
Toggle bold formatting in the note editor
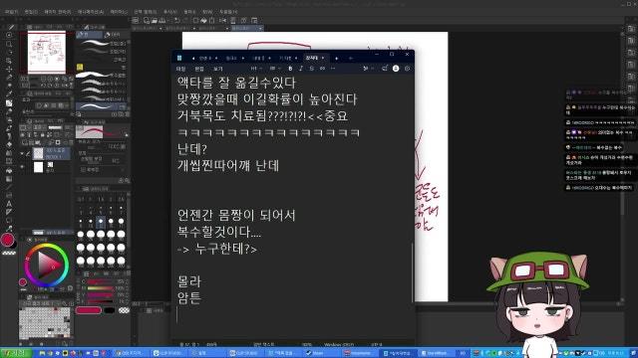click(x=290, y=69)
